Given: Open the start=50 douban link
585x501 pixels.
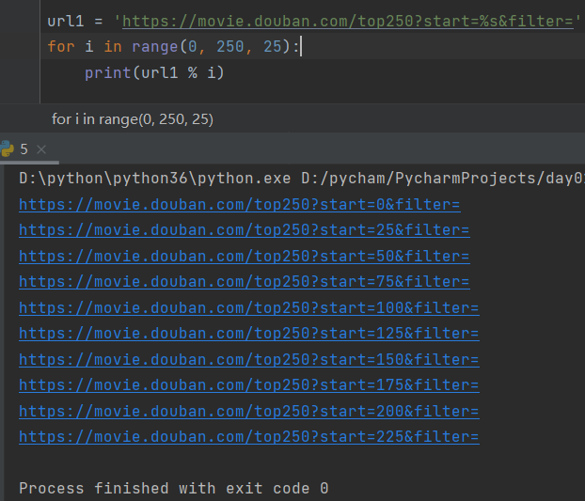Looking at the screenshot, I should point(244,256).
